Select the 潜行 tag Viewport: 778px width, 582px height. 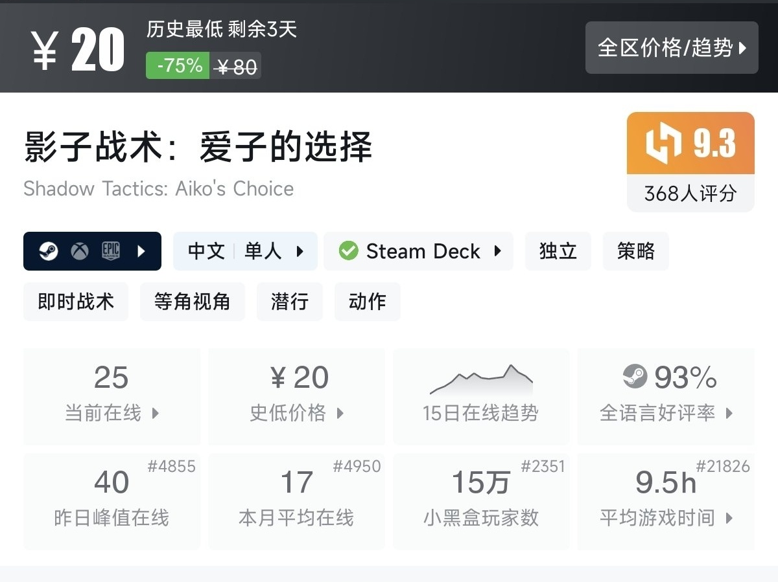(289, 302)
